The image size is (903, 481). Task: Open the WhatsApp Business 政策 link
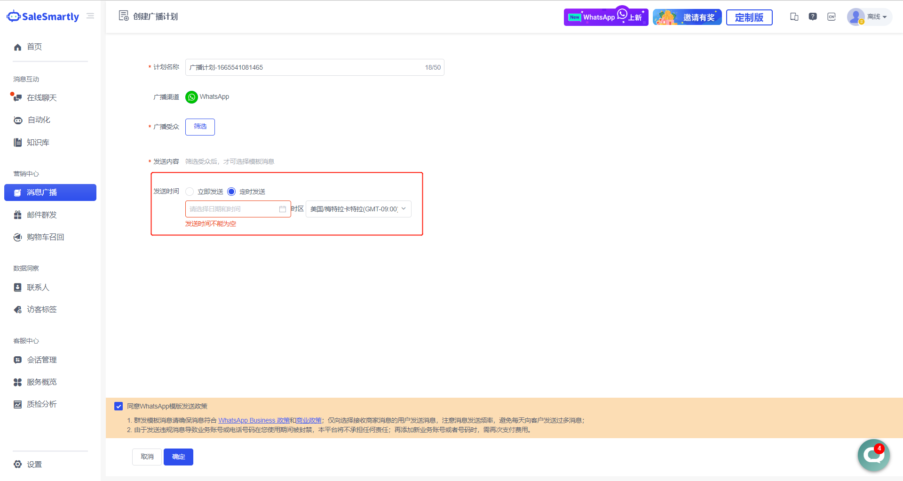(x=254, y=420)
